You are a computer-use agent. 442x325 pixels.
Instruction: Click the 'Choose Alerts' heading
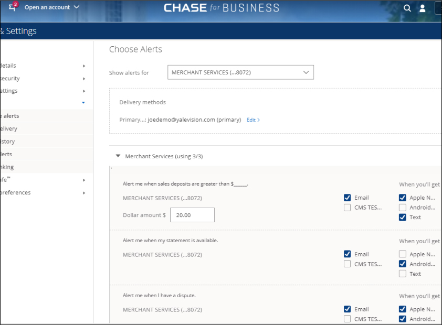[x=135, y=49]
